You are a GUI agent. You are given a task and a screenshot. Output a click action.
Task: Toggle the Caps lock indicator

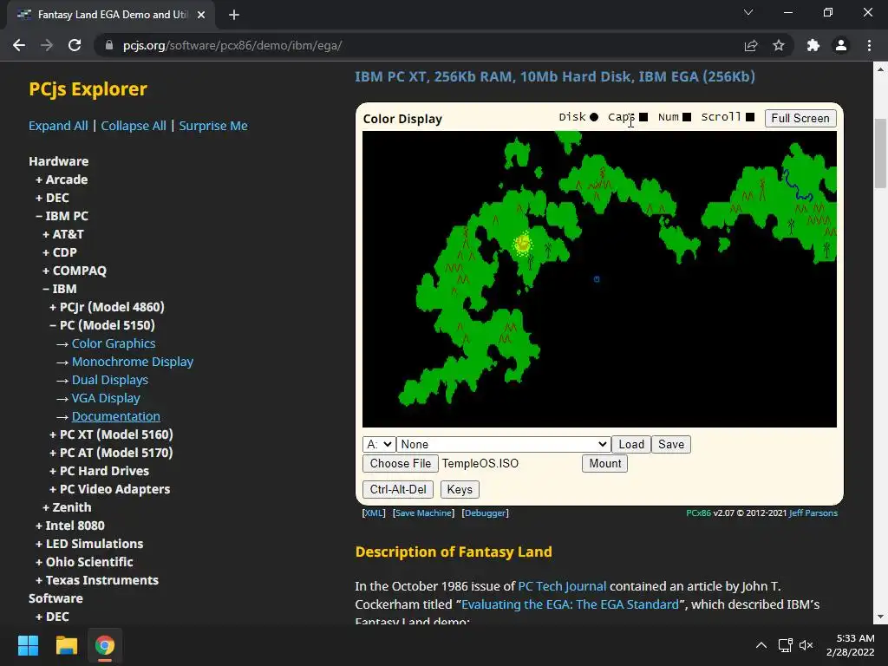(x=643, y=117)
